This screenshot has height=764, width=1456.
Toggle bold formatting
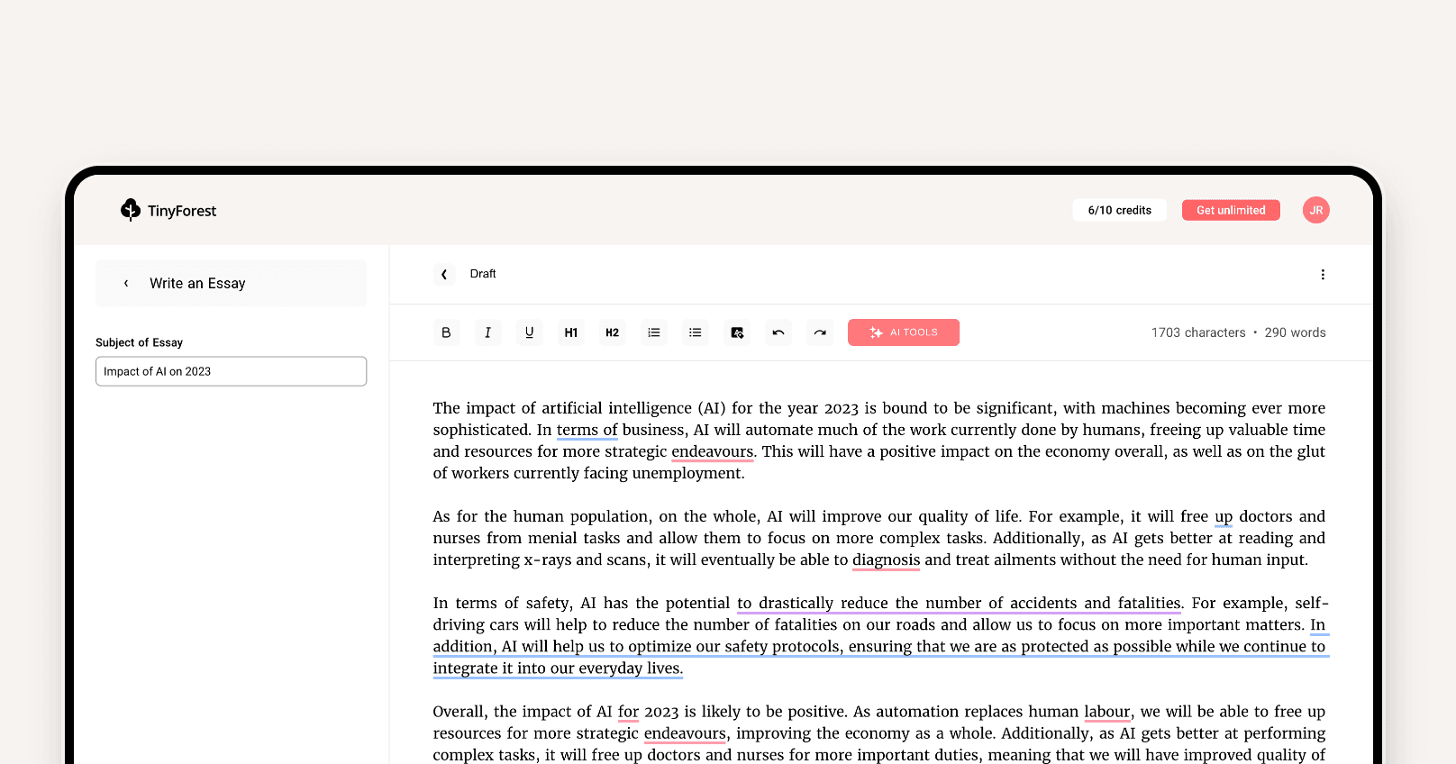(x=446, y=332)
